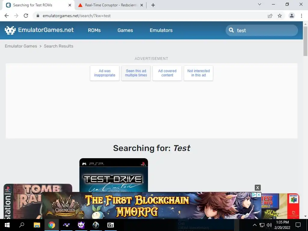Open the Nintendo 64 game cover at right
308x231 pixels.
(x=280, y=206)
